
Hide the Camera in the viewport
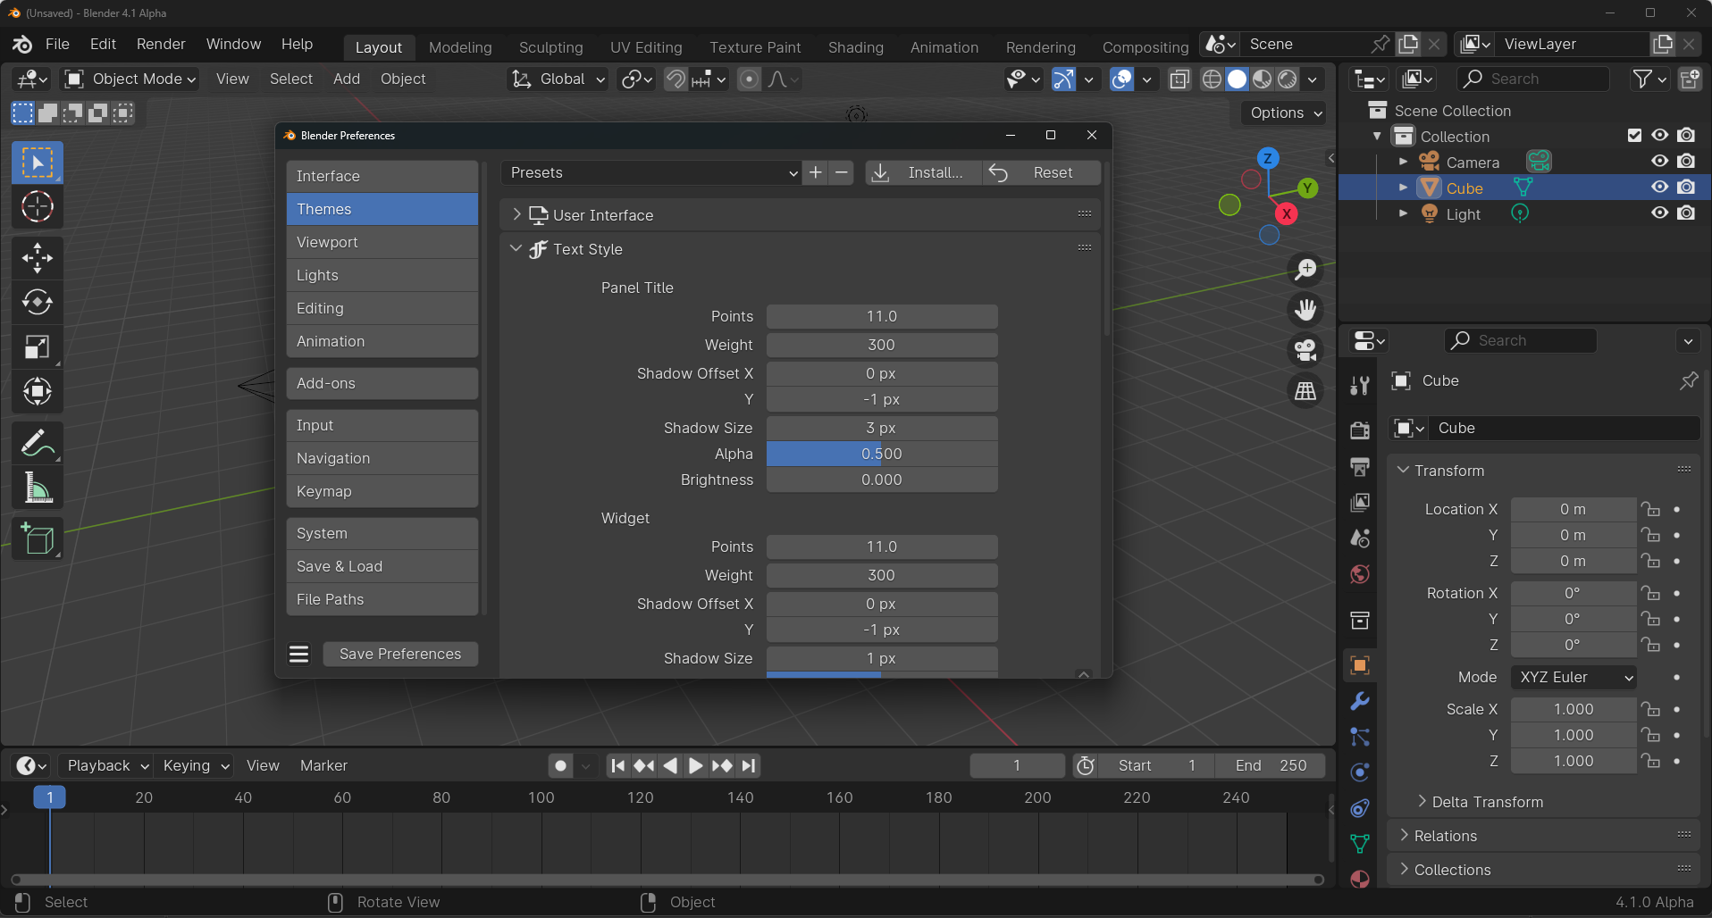(x=1659, y=162)
